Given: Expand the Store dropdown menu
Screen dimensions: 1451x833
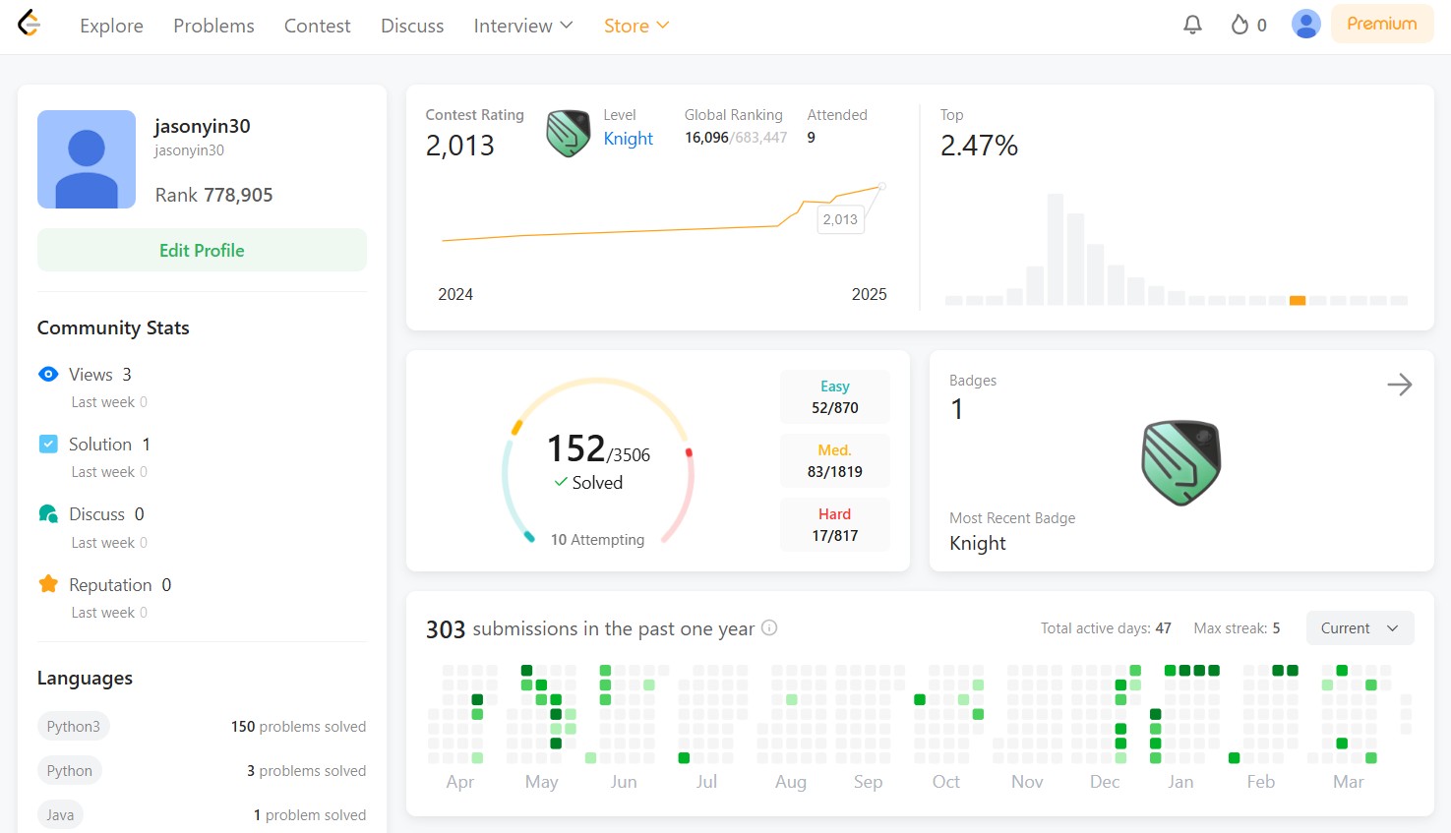Looking at the screenshot, I should (636, 26).
